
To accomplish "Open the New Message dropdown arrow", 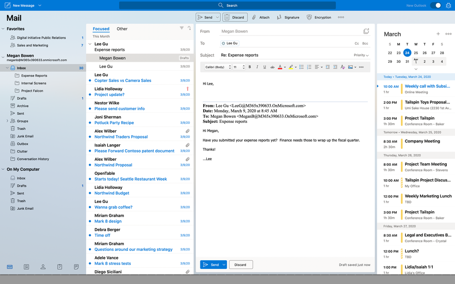I will pos(40,5).
